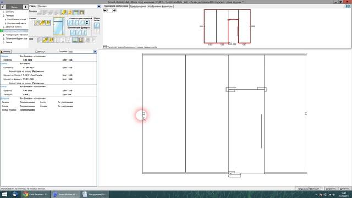Select the blue frame icon in top row
This screenshot has height=198, width=352.
click(76, 13)
